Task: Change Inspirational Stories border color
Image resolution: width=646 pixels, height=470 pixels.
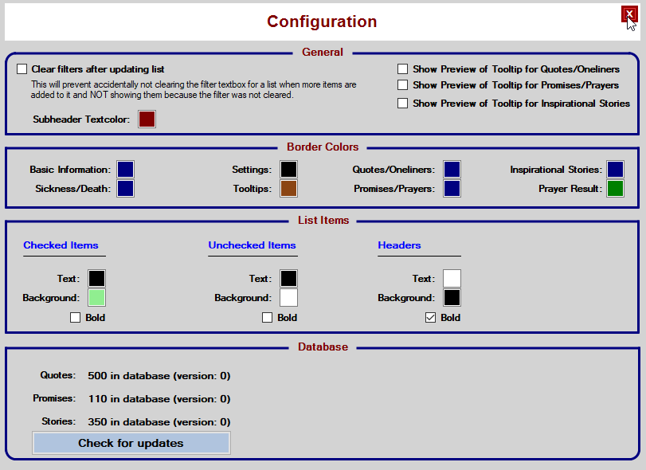Action: [615, 169]
